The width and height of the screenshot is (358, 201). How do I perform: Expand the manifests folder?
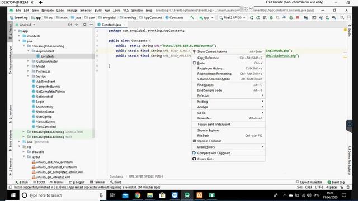coord(19,36)
